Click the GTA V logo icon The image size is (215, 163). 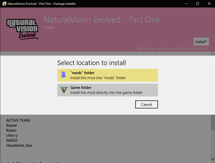click(x=64, y=90)
